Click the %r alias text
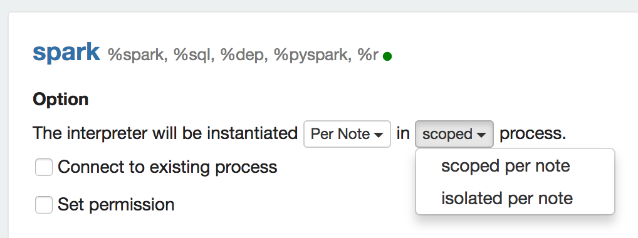 point(368,55)
